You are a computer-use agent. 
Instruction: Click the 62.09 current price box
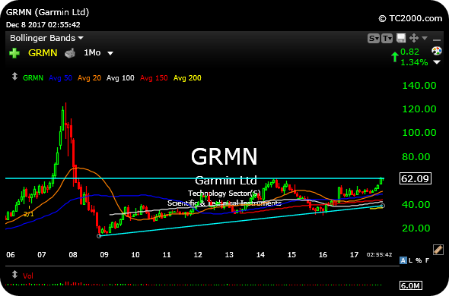[415, 179]
